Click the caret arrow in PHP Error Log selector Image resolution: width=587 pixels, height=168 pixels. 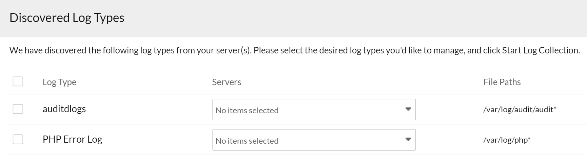(x=408, y=140)
